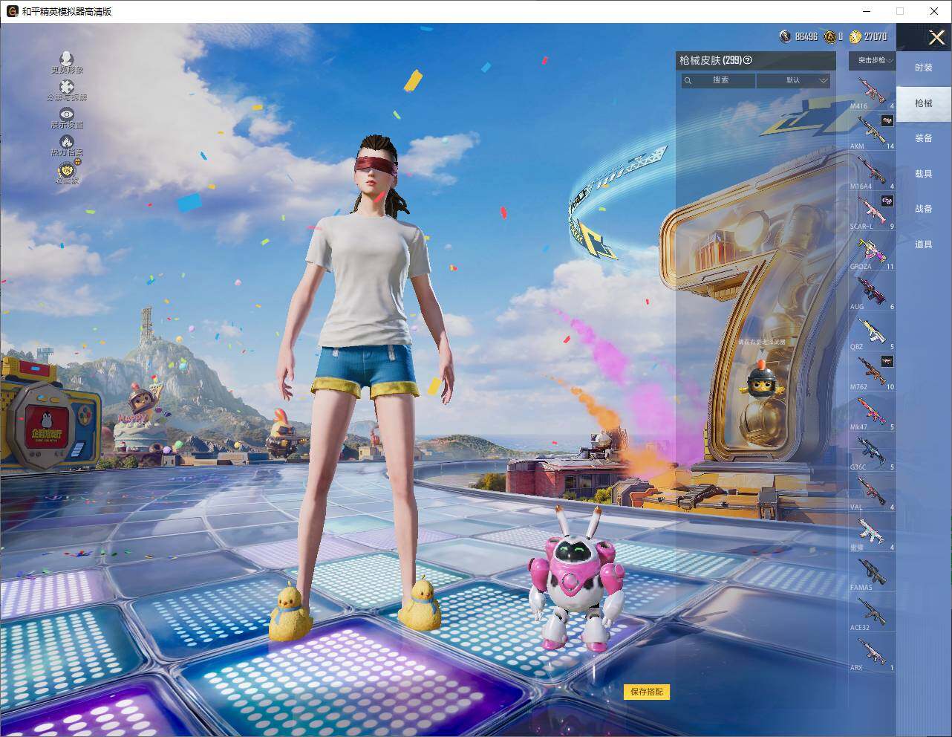Open the 分解与拆解 puzzle-piece icon
Image resolution: width=952 pixels, height=737 pixels.
67,87
